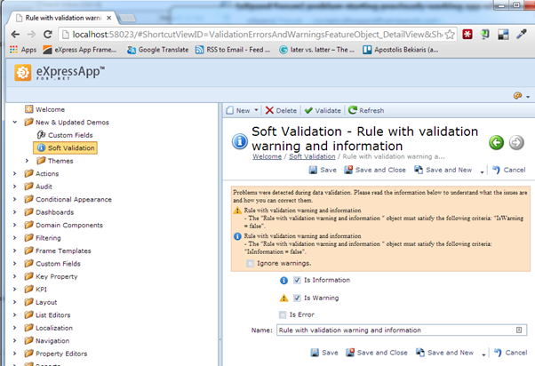
Task: Open the bottom Save and New dropdown arrow
Action: click(483, 354)
